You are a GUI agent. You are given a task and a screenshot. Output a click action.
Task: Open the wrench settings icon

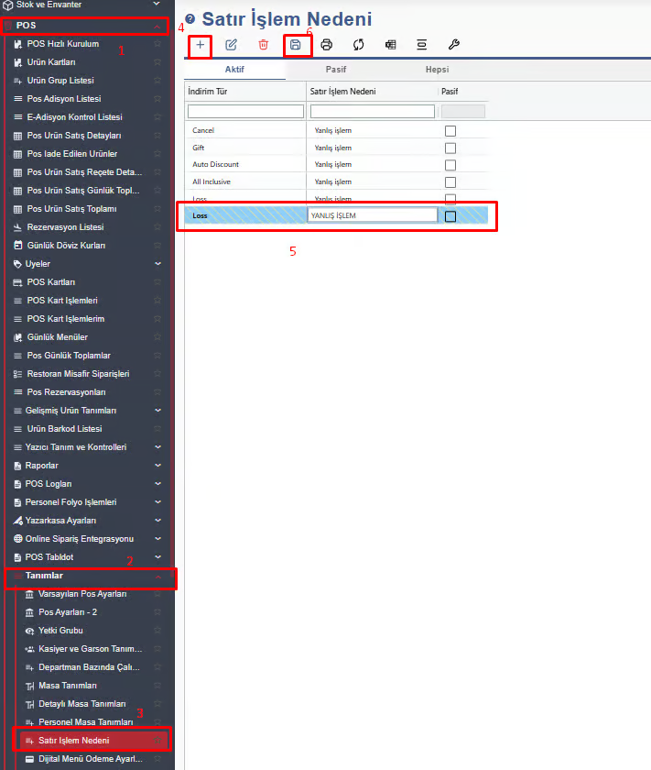453,44
